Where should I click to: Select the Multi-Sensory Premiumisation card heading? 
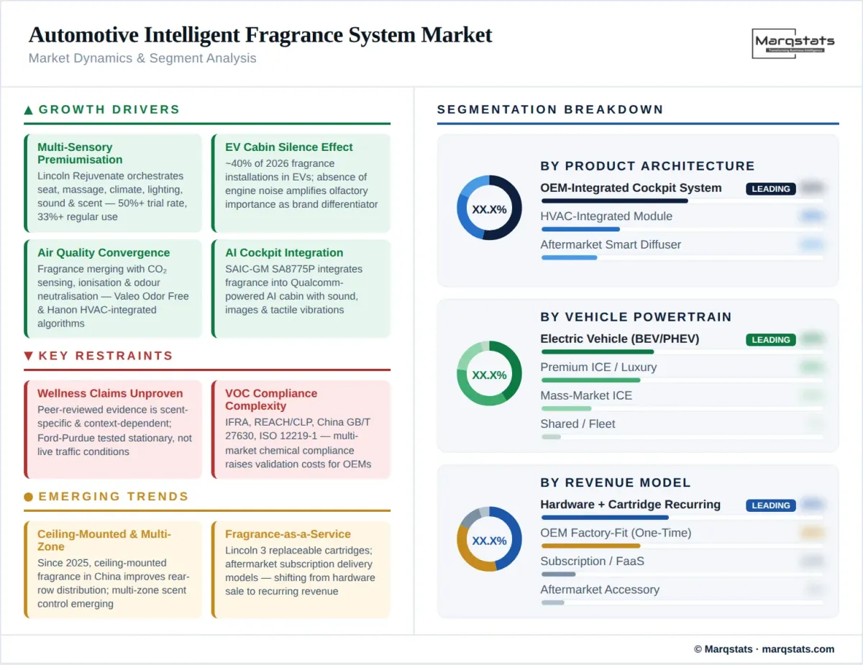pyautogui.click(x=80, y=153)
